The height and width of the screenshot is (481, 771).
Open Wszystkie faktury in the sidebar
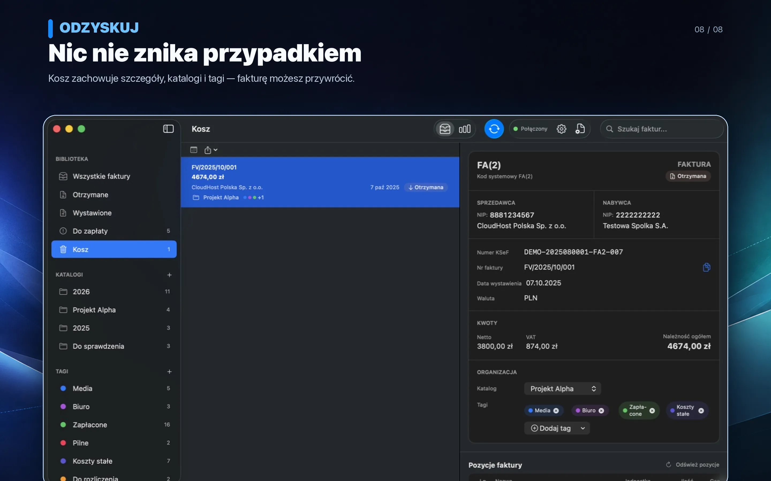pos(114,176)
